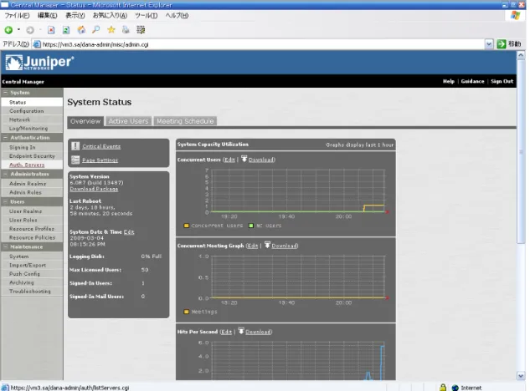530x391 pixels.
Task: Go to Home page icon
Action: [81, 30]
